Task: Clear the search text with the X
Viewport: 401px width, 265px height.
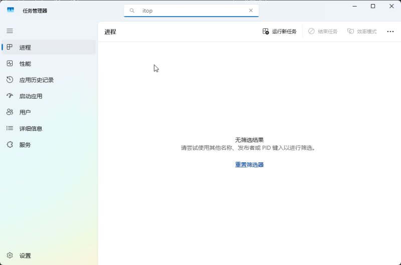Action: [x=251, y=11]
